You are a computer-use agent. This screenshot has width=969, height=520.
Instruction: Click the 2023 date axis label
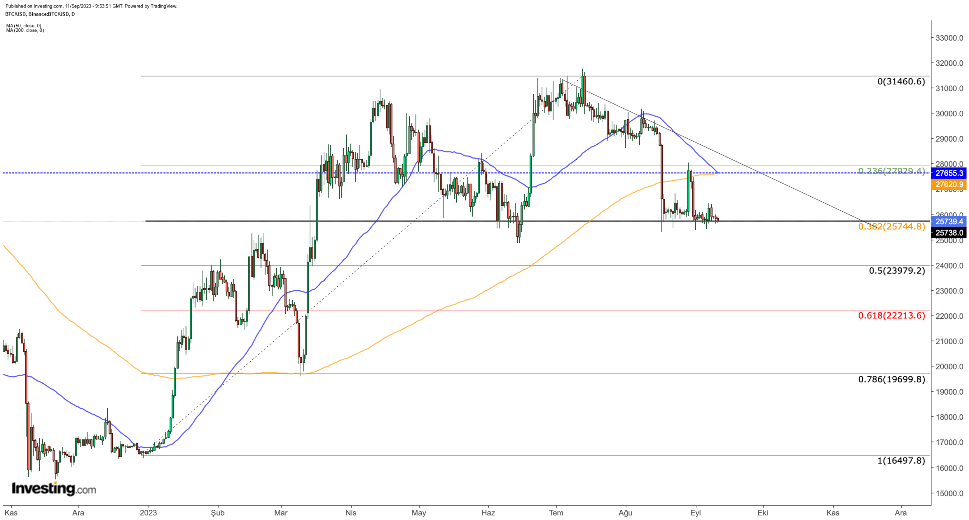coord(148,512)
